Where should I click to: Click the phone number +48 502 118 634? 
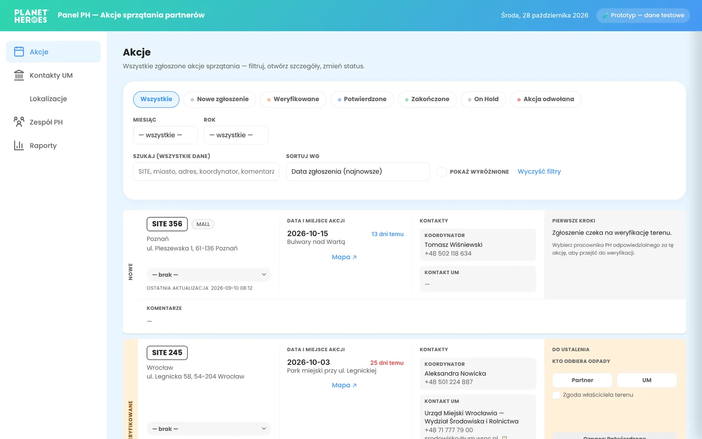(448, 254)
